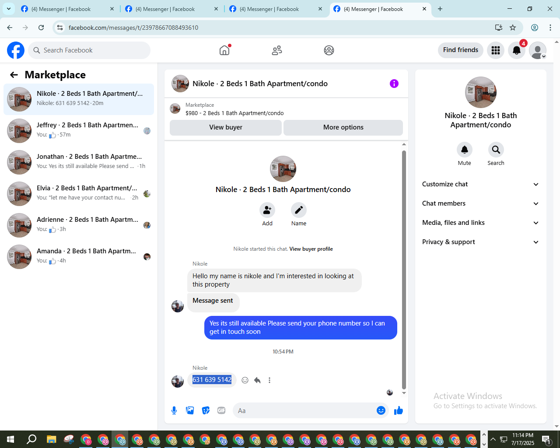React to the 631 639 5142 message
The width and height of the screenshot is (560, 448).
pos(245,380)
